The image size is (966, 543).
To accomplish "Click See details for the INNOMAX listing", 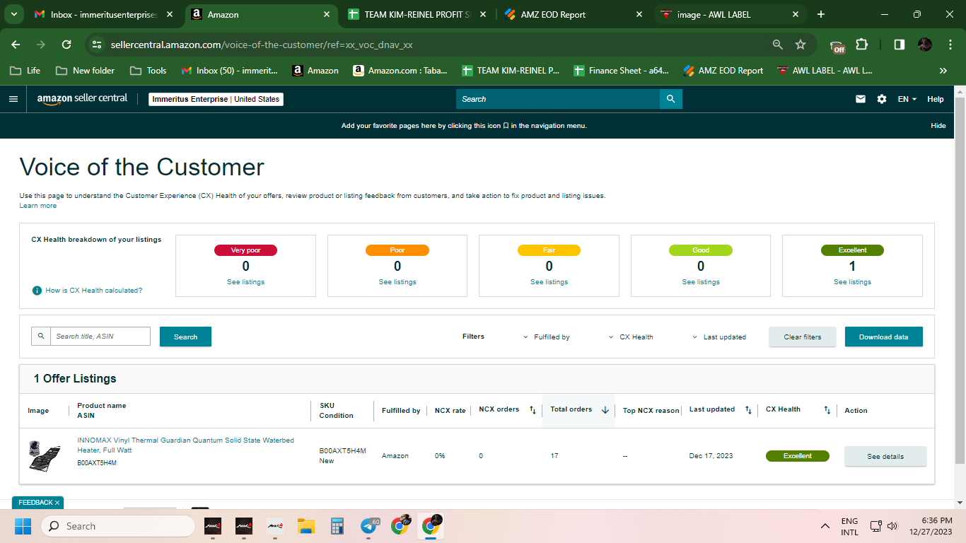I will pos(885,456).
